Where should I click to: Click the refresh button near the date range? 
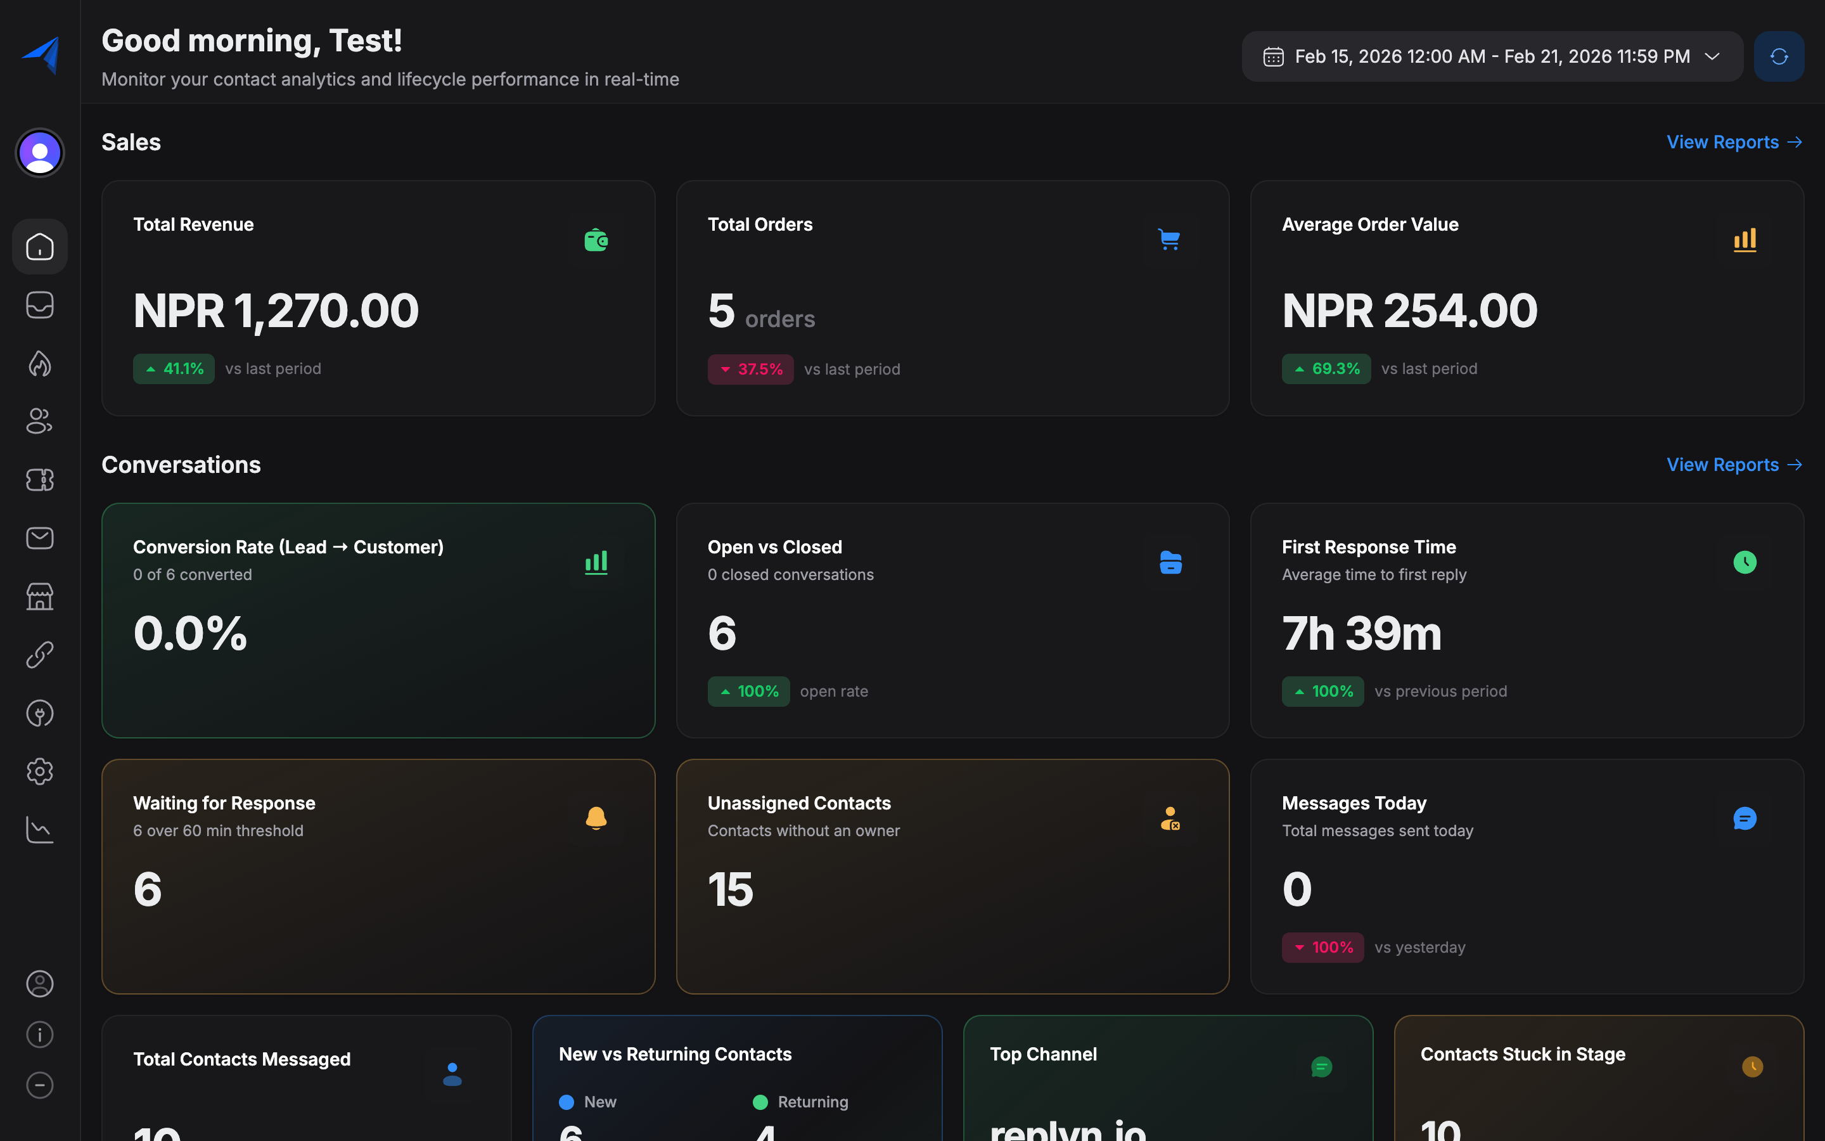[1778, 56]
